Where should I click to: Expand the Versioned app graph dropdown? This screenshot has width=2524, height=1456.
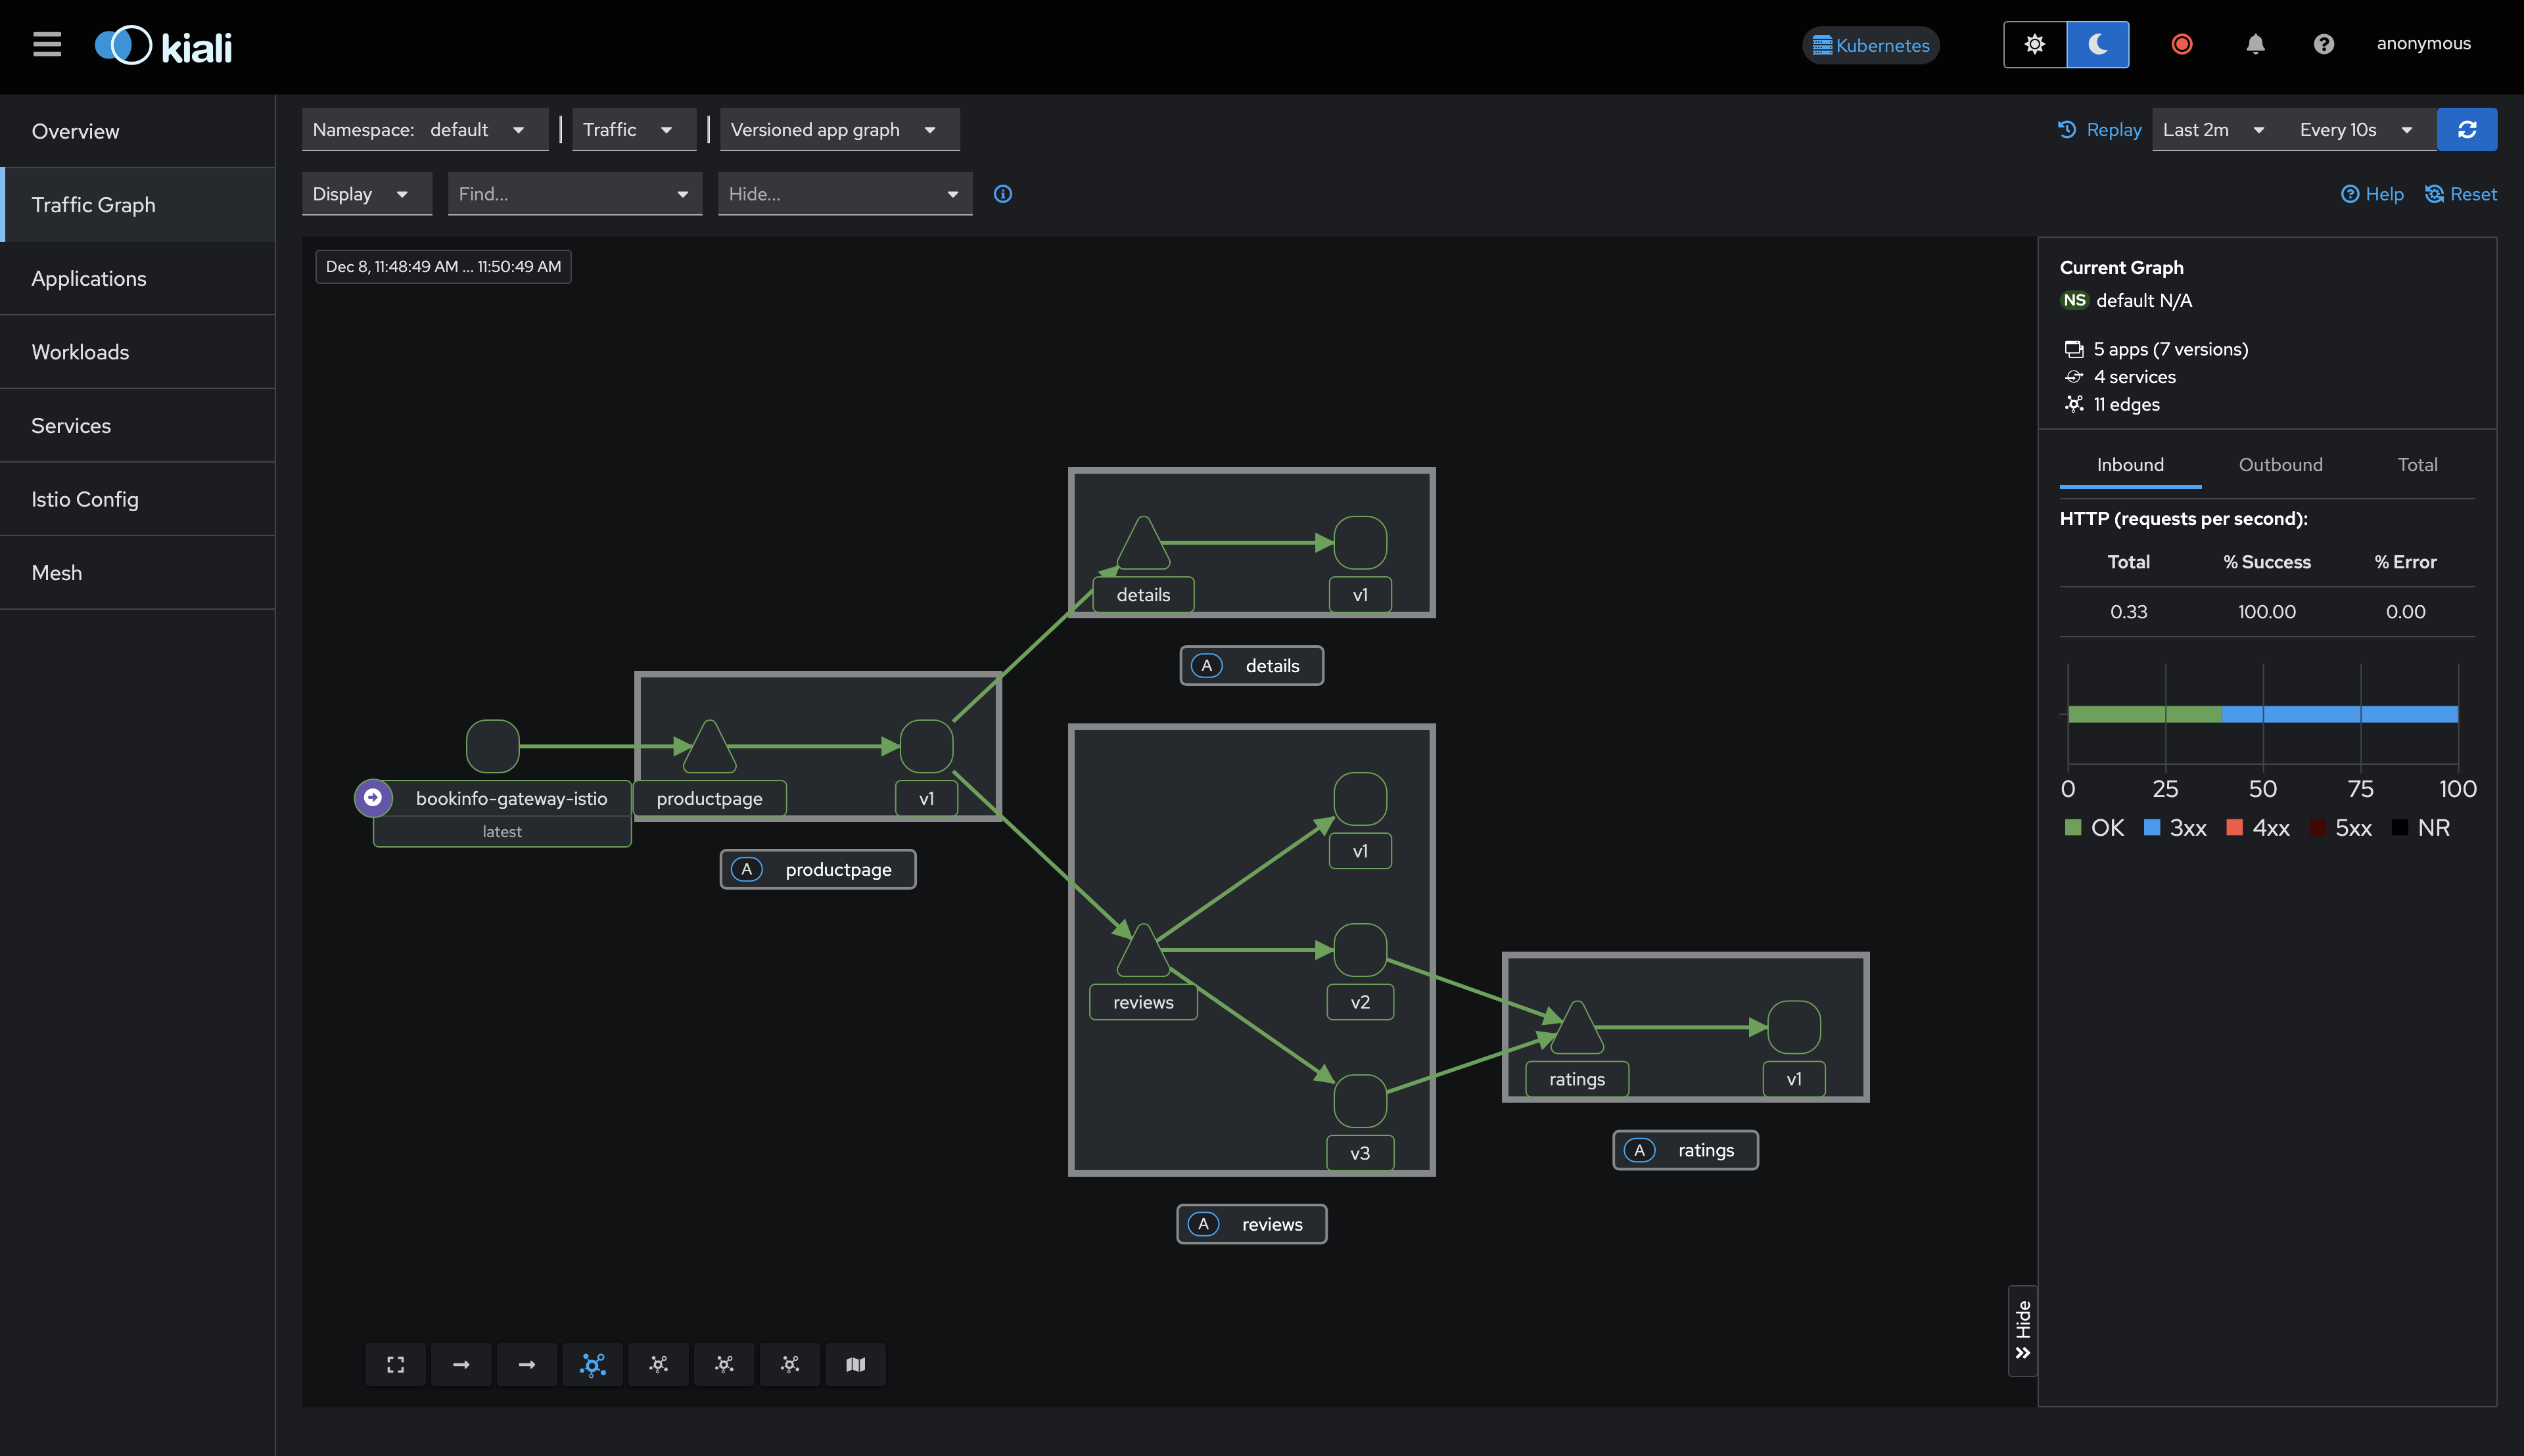pos(838,129)
